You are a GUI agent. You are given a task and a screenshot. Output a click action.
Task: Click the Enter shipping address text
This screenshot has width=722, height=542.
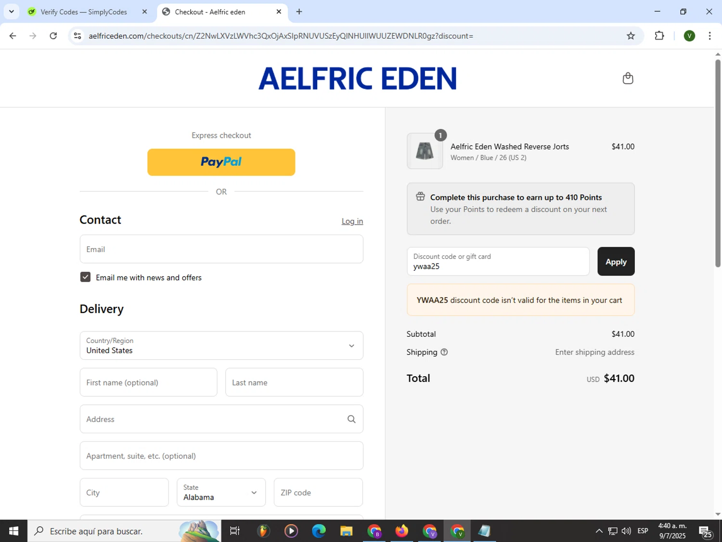[x=594, y=352]
